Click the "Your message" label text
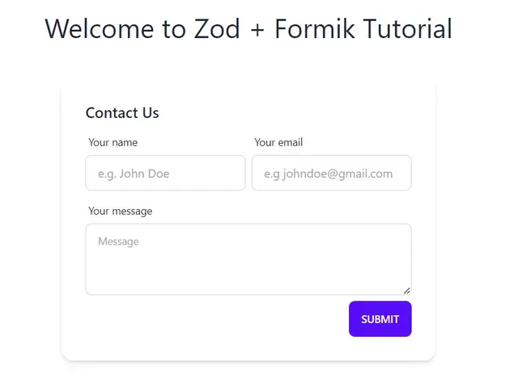Viewport: 518px width, 382px height. point(121,212)
